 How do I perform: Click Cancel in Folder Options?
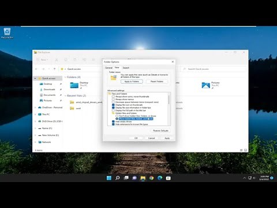[x=152, y=138]
